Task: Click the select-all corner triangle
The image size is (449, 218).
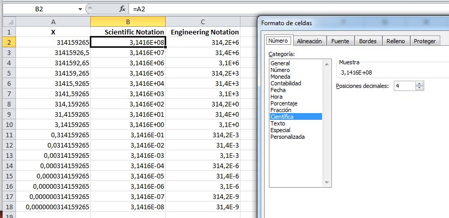Action: pos(9,22)
